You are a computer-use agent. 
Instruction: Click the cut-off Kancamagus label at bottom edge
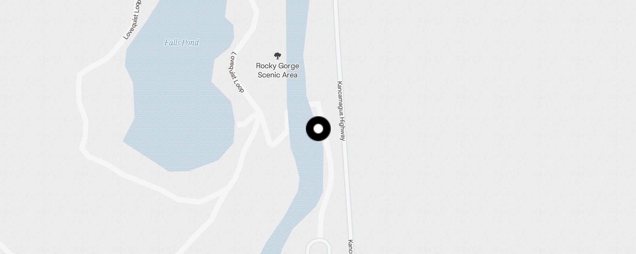click(350, 247)
